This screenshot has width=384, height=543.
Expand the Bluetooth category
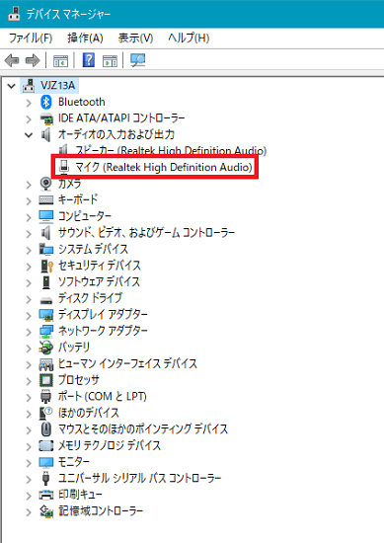tap(29, 103)
